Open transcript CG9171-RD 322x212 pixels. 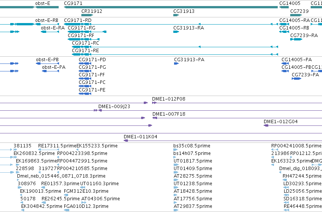click(x=171, y=24)
